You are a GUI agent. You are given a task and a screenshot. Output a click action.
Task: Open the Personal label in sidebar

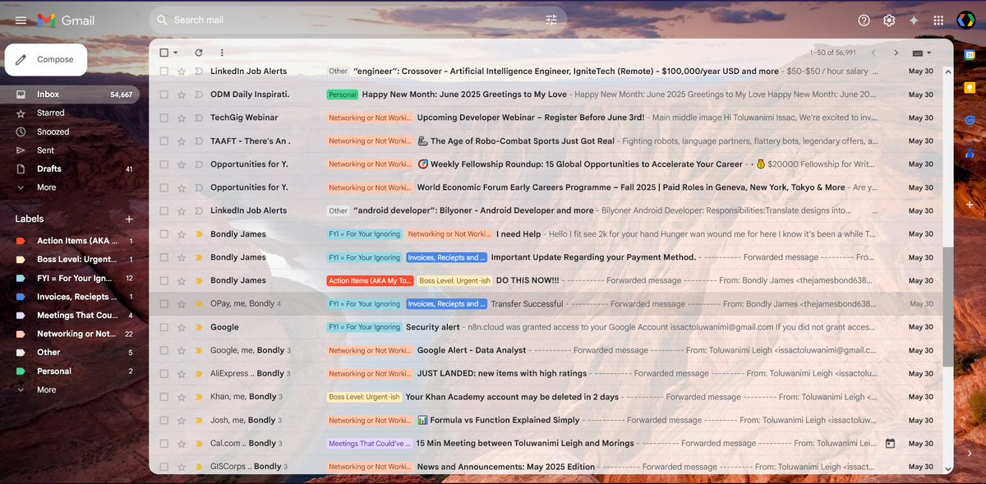pyautogui.click(x=70, y=371)
